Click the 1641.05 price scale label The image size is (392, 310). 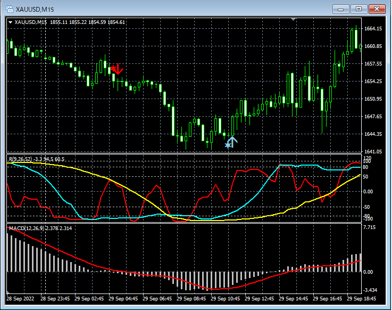[373, 151]
